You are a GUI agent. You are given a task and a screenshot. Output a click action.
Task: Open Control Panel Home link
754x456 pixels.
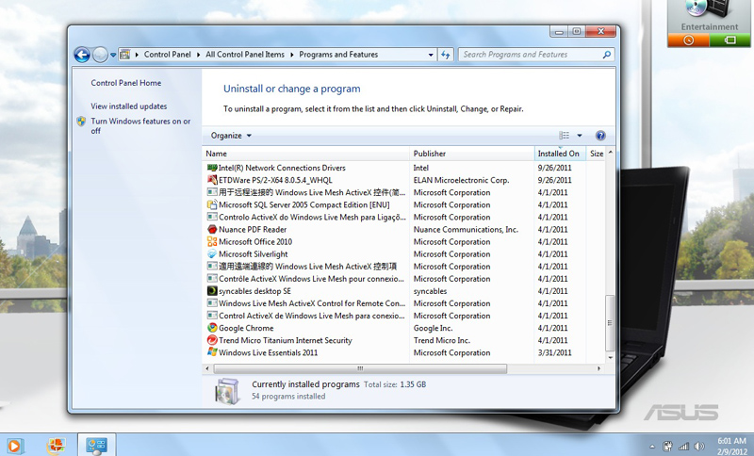pyautogui.click(x=126, y=83)
